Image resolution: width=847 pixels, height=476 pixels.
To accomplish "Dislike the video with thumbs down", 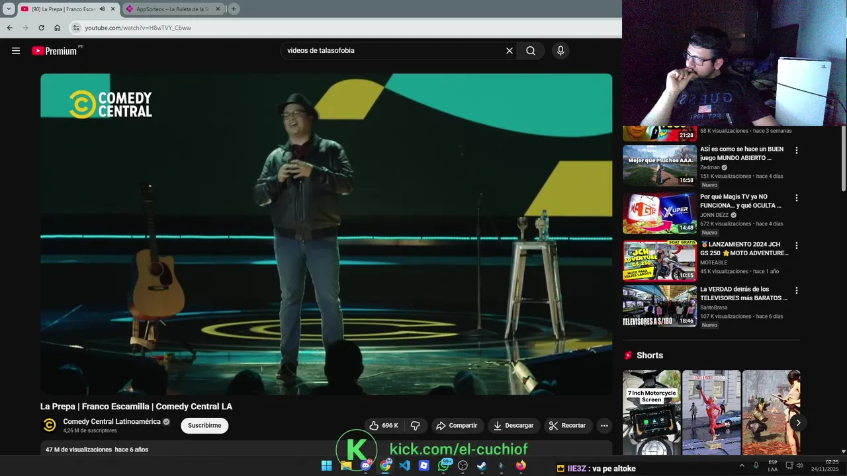I will [x=416, y=426].
